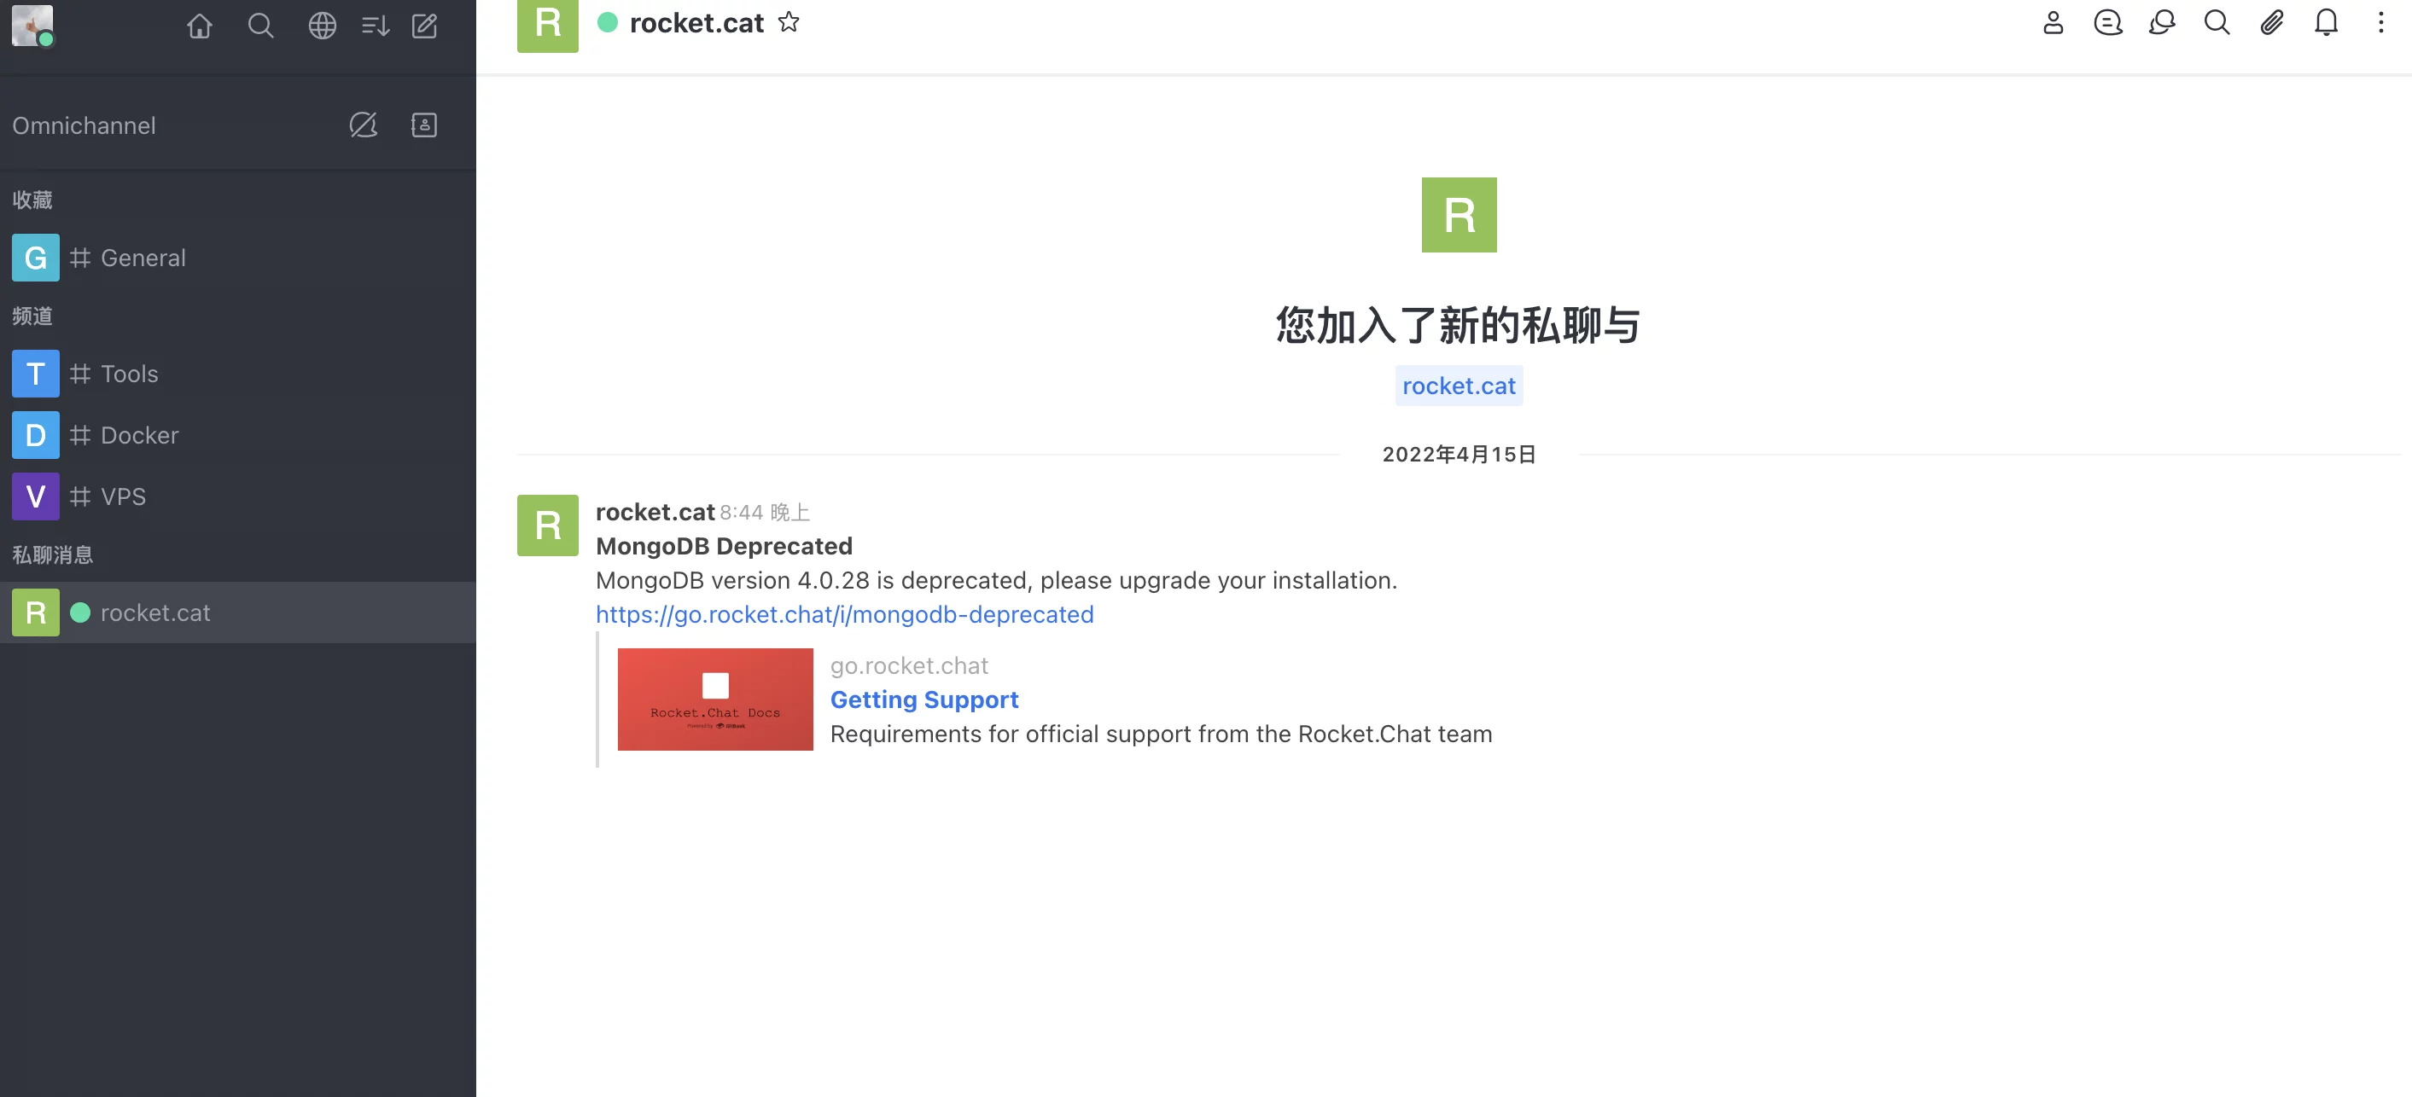Open the sort display options icon
This screenshot has height=1097, width=2412.
click(375, 26)
